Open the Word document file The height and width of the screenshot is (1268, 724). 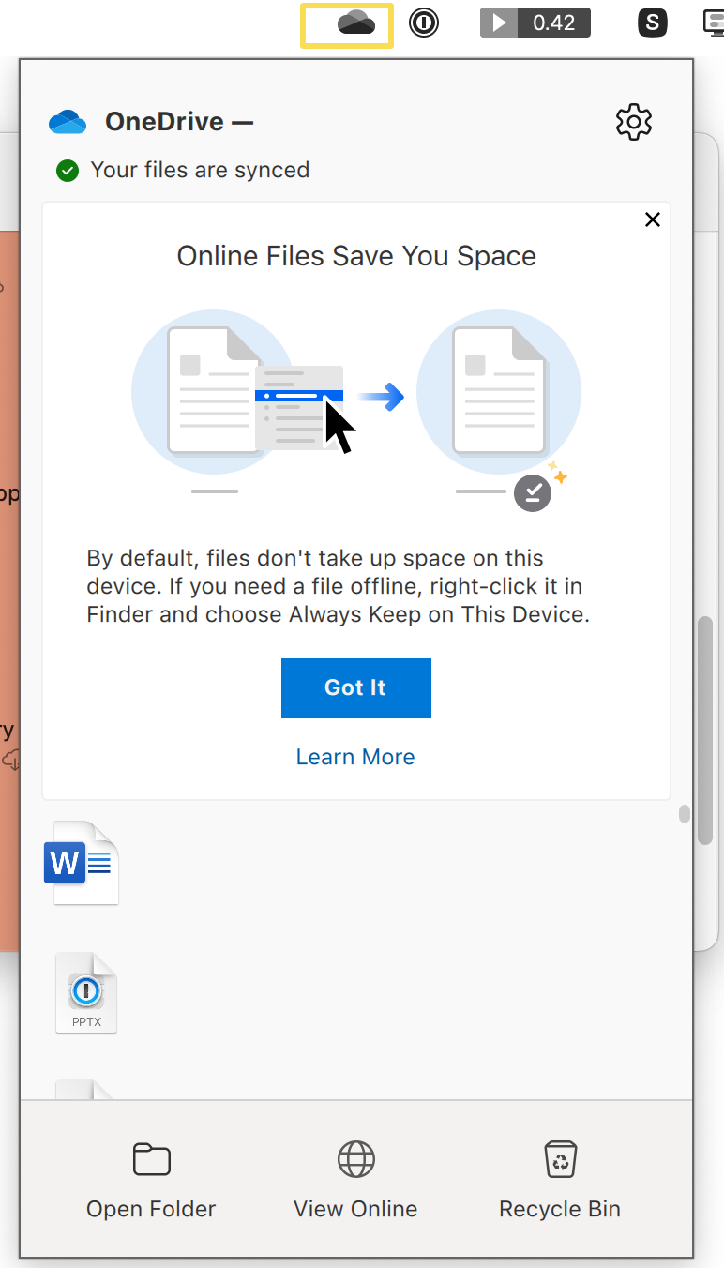82,863
